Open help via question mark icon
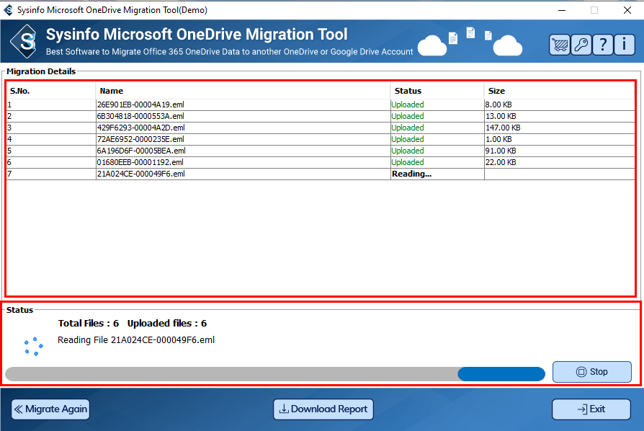 (x=603, y=45)
